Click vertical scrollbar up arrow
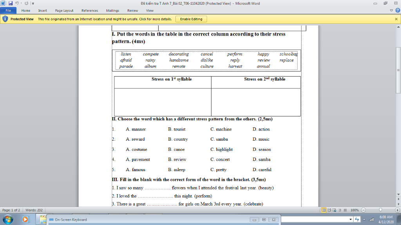The image size is (401, 225). tap(398, 27)
